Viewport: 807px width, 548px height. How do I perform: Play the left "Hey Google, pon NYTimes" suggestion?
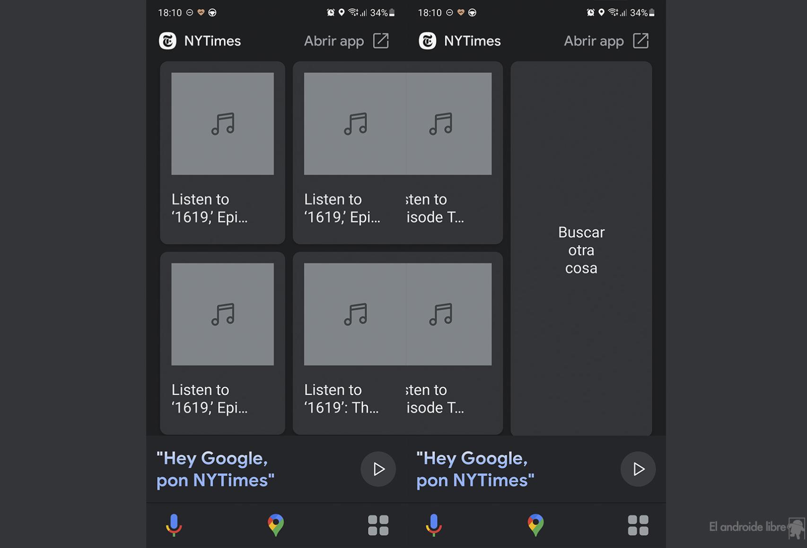(378, 469)
